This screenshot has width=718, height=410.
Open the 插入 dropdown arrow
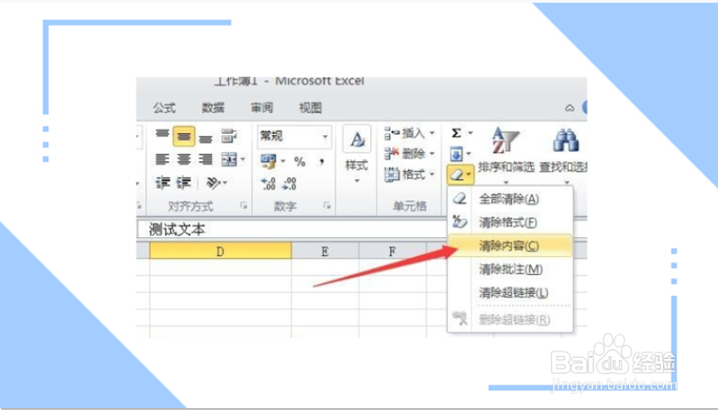432,133
